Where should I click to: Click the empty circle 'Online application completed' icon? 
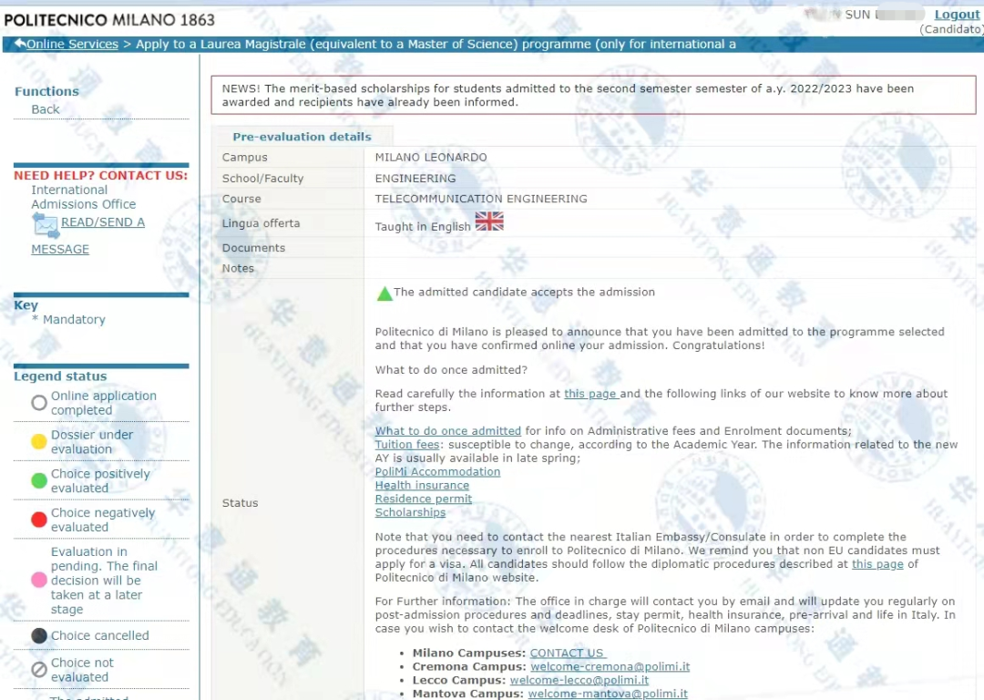(39, 403)
